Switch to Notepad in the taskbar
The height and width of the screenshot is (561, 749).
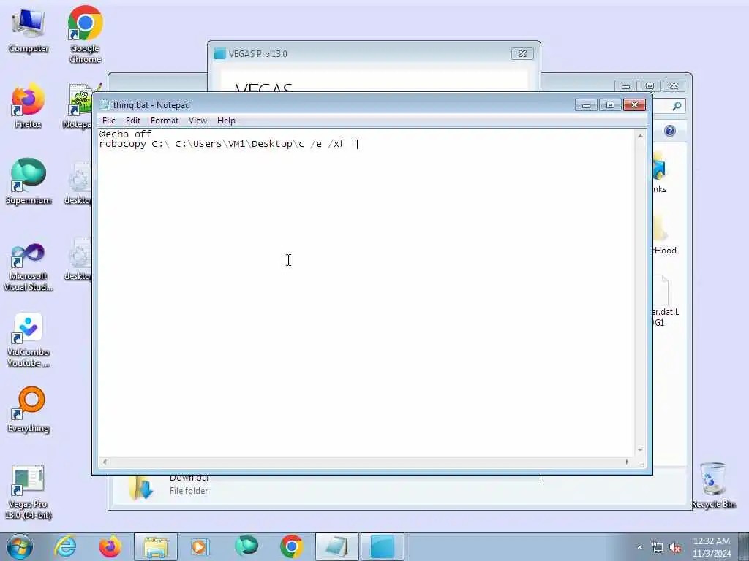tap(336, 546)
